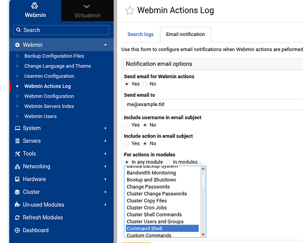The image size is (303, 243).
Task: Collapse the Webmin sidebar category arrow
Action: point(105,45)
